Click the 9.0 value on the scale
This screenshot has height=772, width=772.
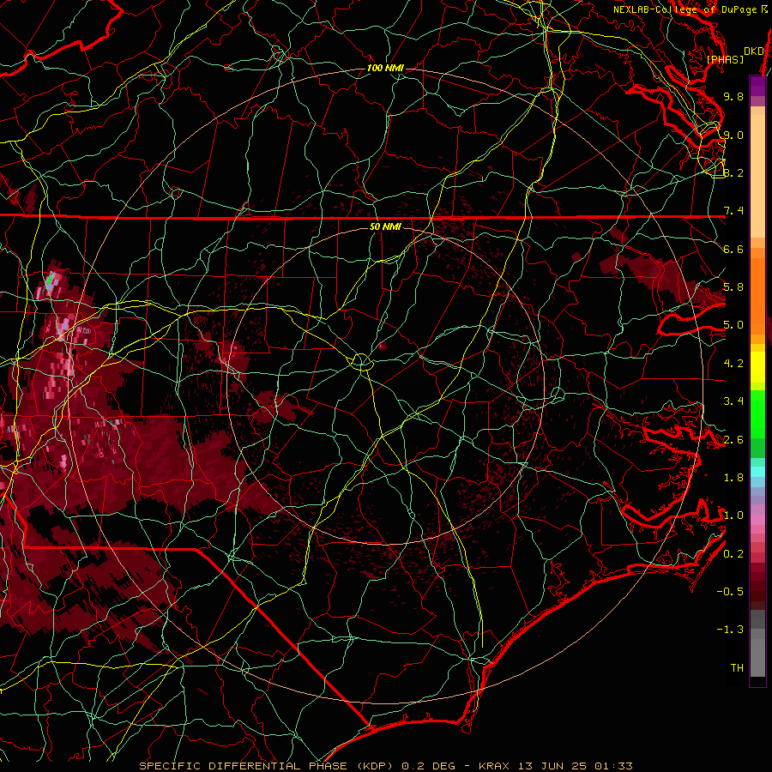[x=733, y=135]
